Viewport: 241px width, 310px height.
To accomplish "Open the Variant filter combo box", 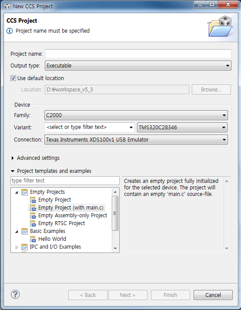I will 90,127.
